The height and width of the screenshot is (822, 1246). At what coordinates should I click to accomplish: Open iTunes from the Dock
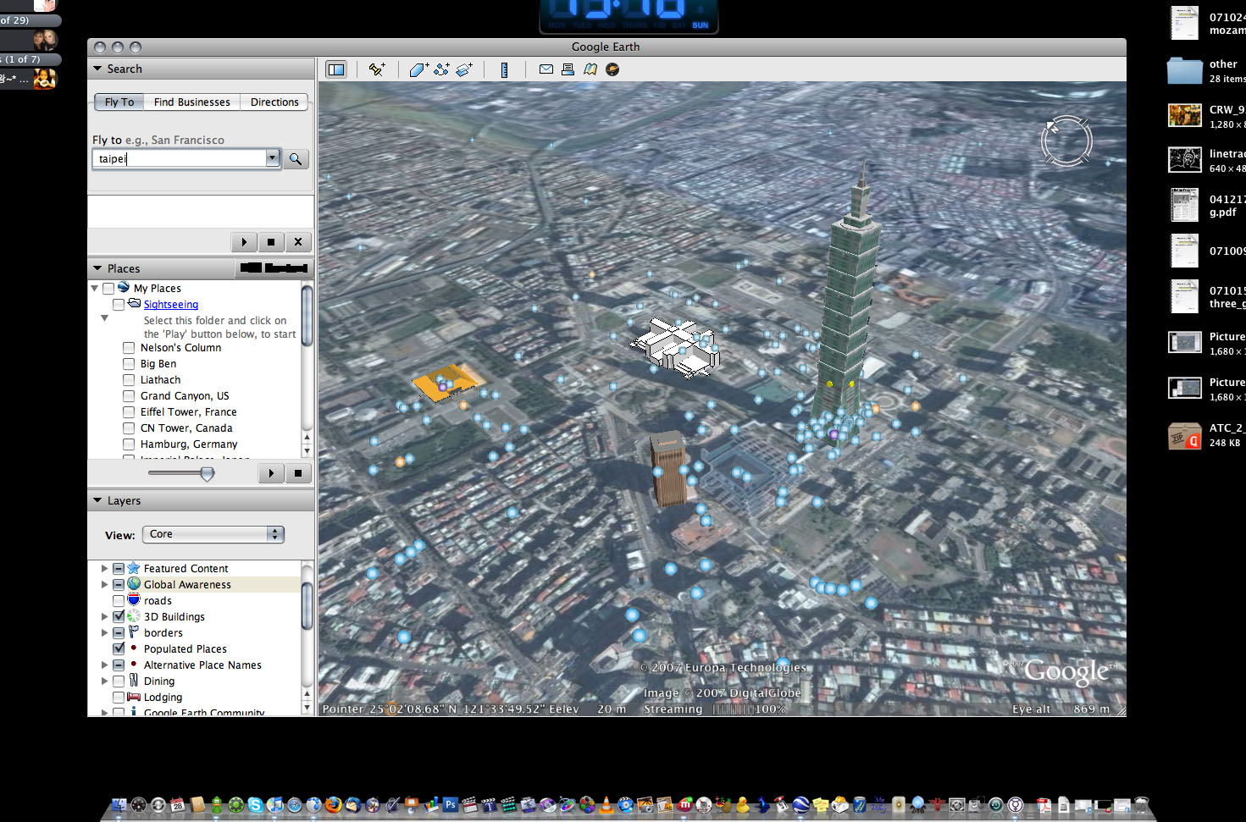click(x=274, y=805)
